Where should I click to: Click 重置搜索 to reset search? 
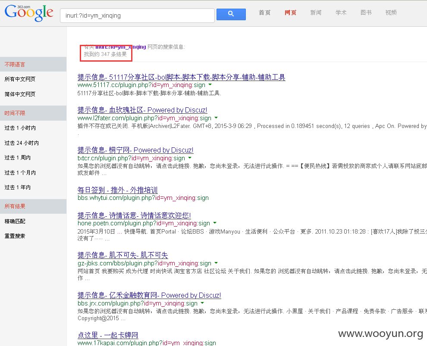[x=15, y=236]
